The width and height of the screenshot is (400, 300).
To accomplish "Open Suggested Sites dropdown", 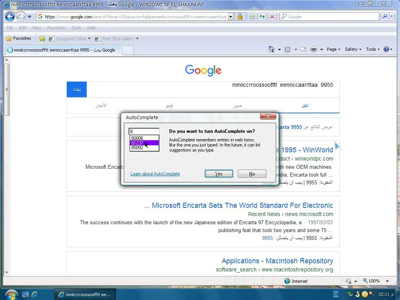I will [69, 39].
